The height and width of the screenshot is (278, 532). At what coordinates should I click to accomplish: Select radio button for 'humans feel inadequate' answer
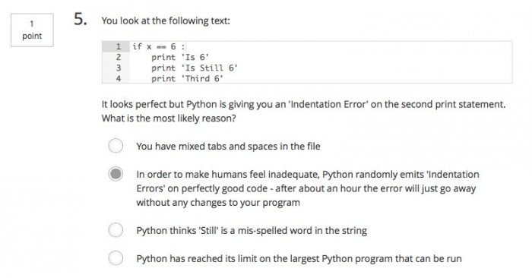tap(116, 174)
